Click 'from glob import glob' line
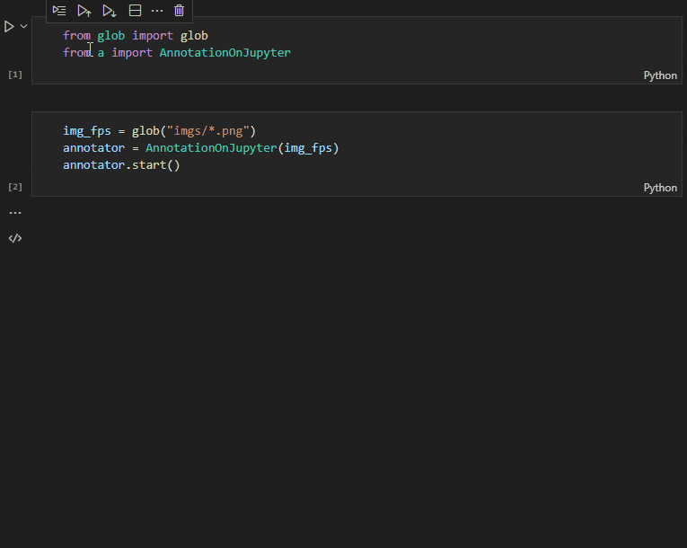This screenshot has height=548, width=687. pyautogui.click(x=136, y=36)
